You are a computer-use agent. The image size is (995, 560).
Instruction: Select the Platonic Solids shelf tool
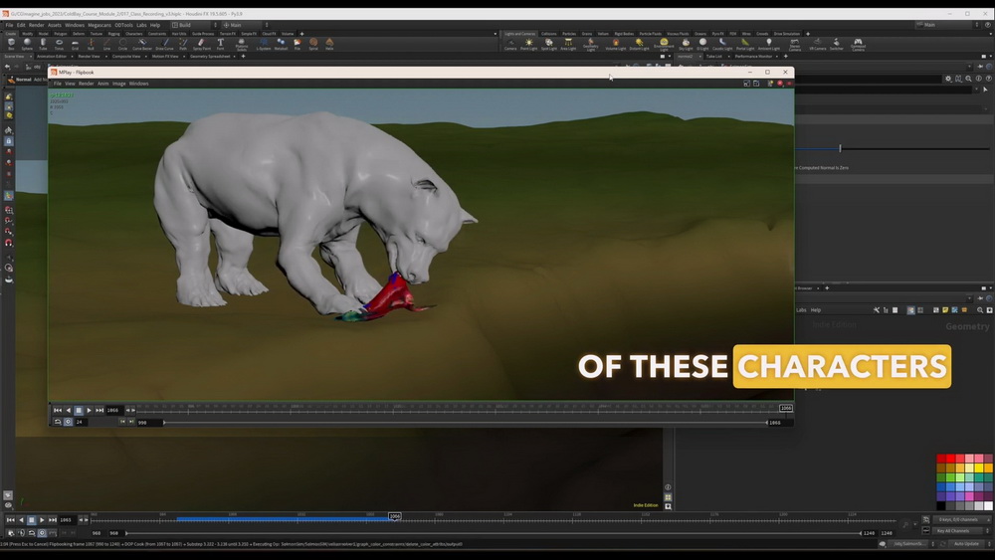tap(242, 45)
